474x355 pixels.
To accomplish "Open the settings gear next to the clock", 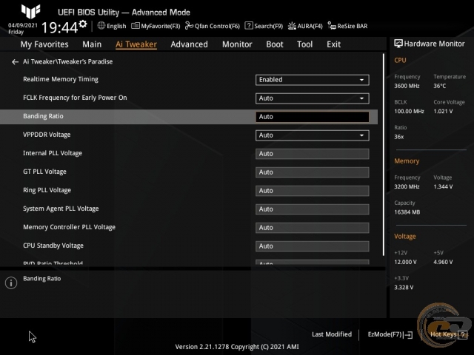I will pos(82,24).
